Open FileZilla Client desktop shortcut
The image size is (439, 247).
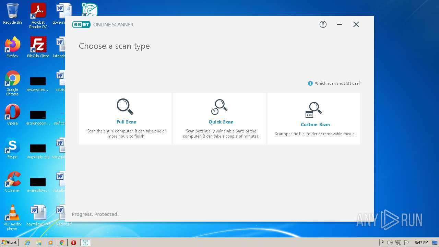pos(38,47)
